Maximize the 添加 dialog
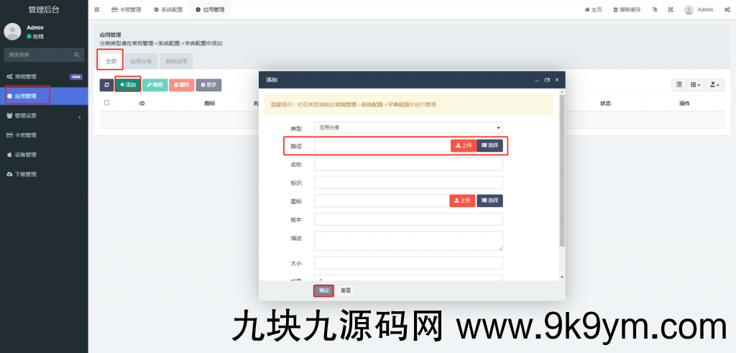Viewport: 736px width, 353px height. pos(547,81)
